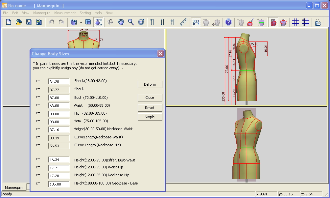Click the blue question mark help icon
330x198 pixels.
[x=228, y=22]
